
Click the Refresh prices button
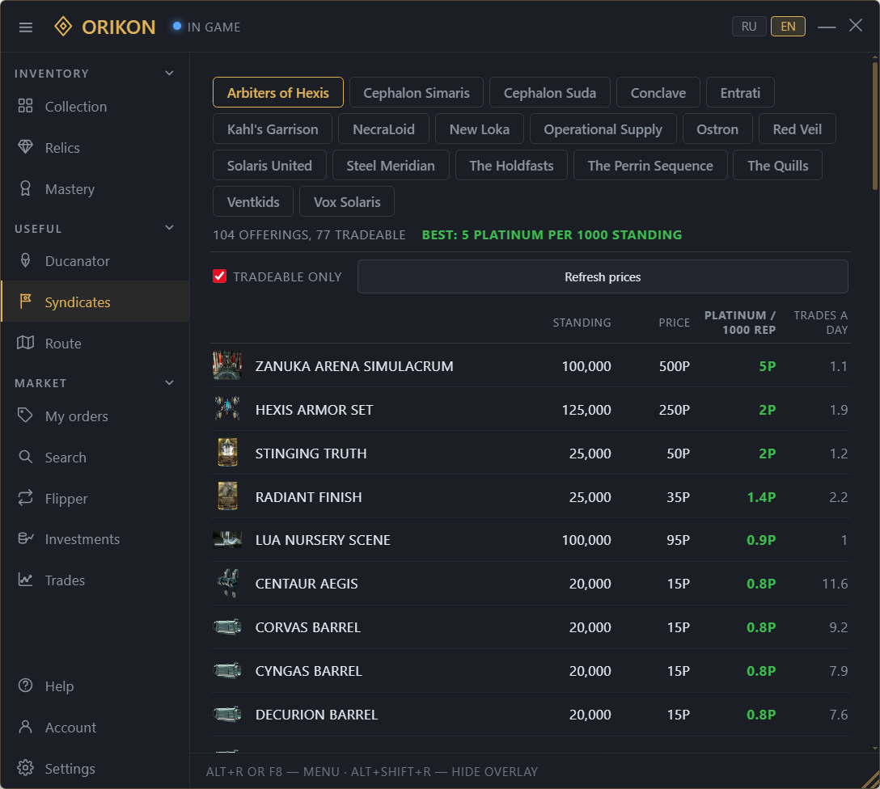(603, 276)
